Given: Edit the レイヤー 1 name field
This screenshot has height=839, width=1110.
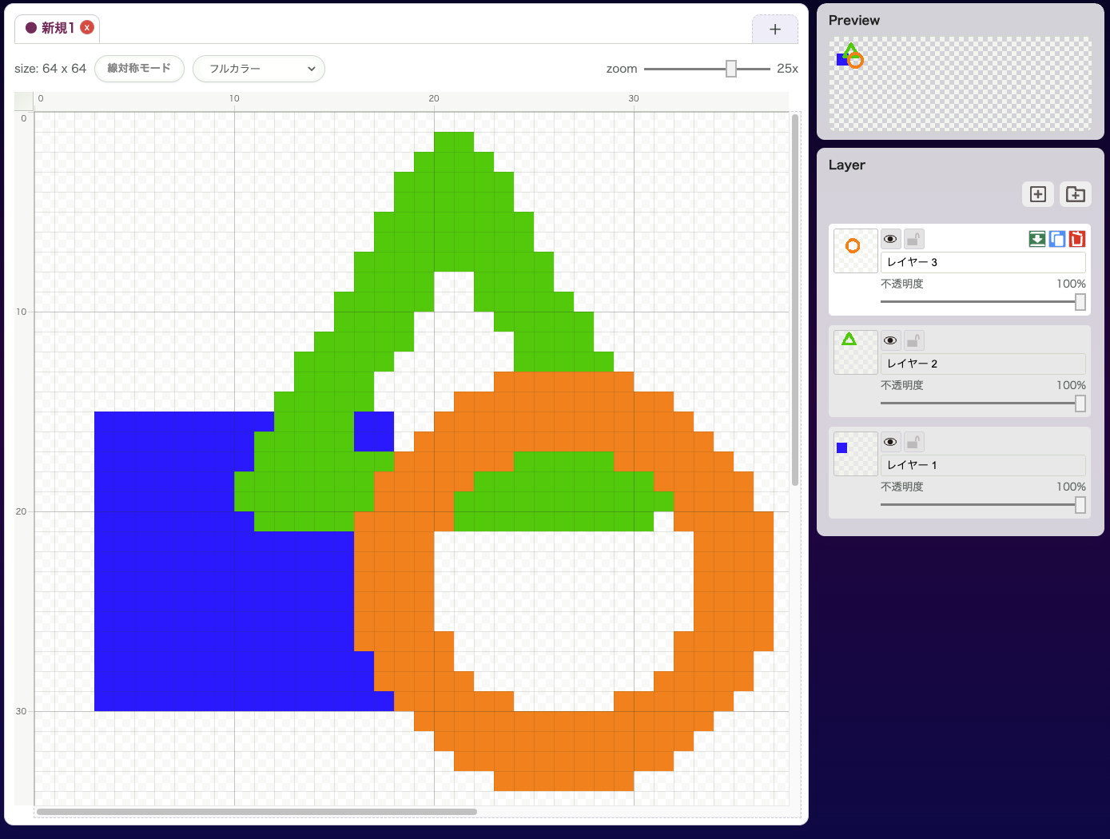Looking at the screenshot, I should pyautogui.click(x=983, y=465).
